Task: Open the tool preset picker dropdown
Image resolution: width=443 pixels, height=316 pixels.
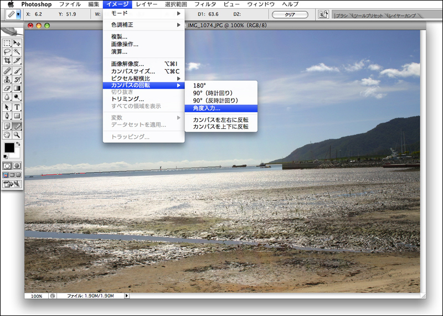Action: (x=18, y=13)
